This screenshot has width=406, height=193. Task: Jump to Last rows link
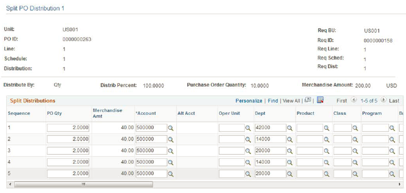[x=394, y=101]
